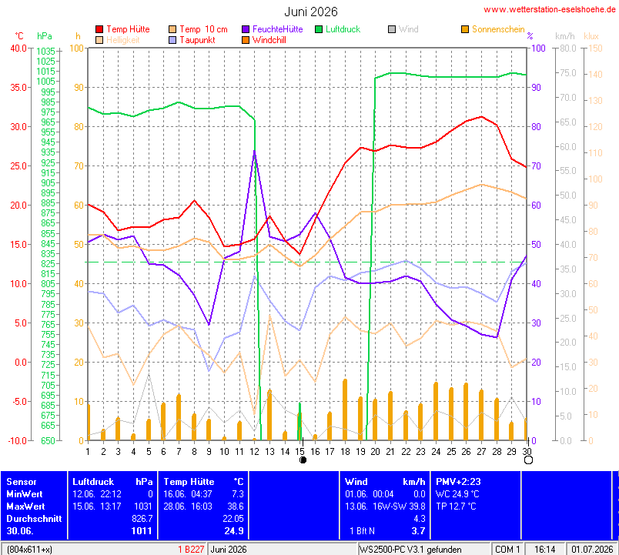The image size is (619, 555).
Task: Click the sunshine bar for day 24
Action: [x=436, y=411]
